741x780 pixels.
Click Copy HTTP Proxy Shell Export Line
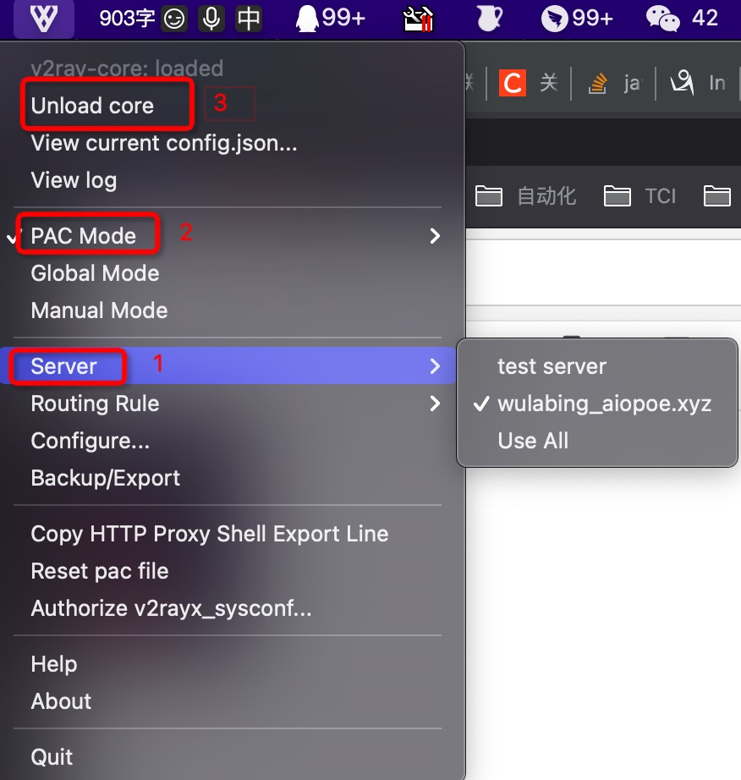pos(228,534)
